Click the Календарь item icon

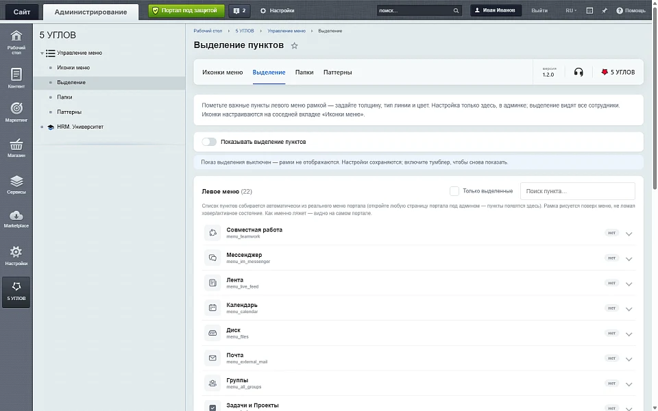tap(212, 308)
